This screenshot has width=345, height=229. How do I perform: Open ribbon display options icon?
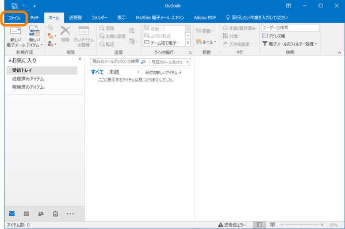coord(288,6)
